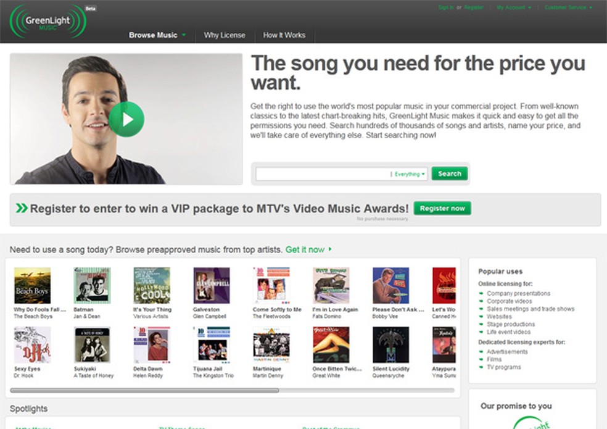Open Come Softly to Me cover
The height and width of the screenshot is (429, 607).
pos(271,285)
